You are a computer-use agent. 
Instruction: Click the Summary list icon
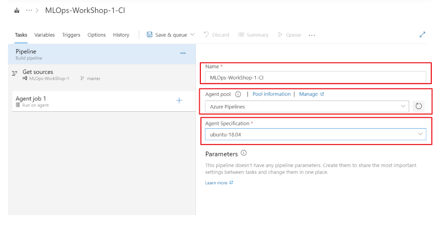point(241,34)
